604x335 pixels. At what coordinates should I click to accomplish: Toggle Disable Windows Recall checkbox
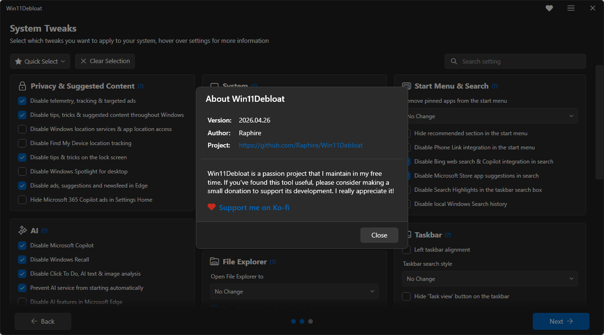click(22, 260)
